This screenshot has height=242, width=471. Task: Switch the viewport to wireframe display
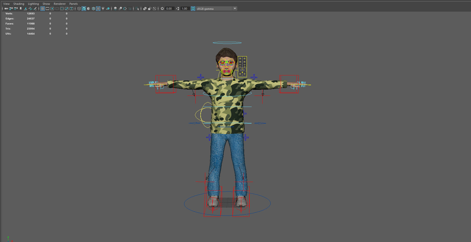(79, 8)
